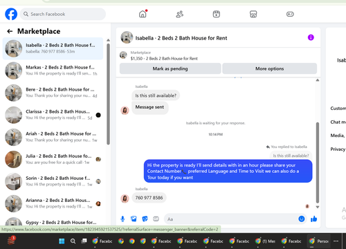This screenshot has width=346, height=249.
Task: Click the Aa message input field
Action: [x=230, y=219]
